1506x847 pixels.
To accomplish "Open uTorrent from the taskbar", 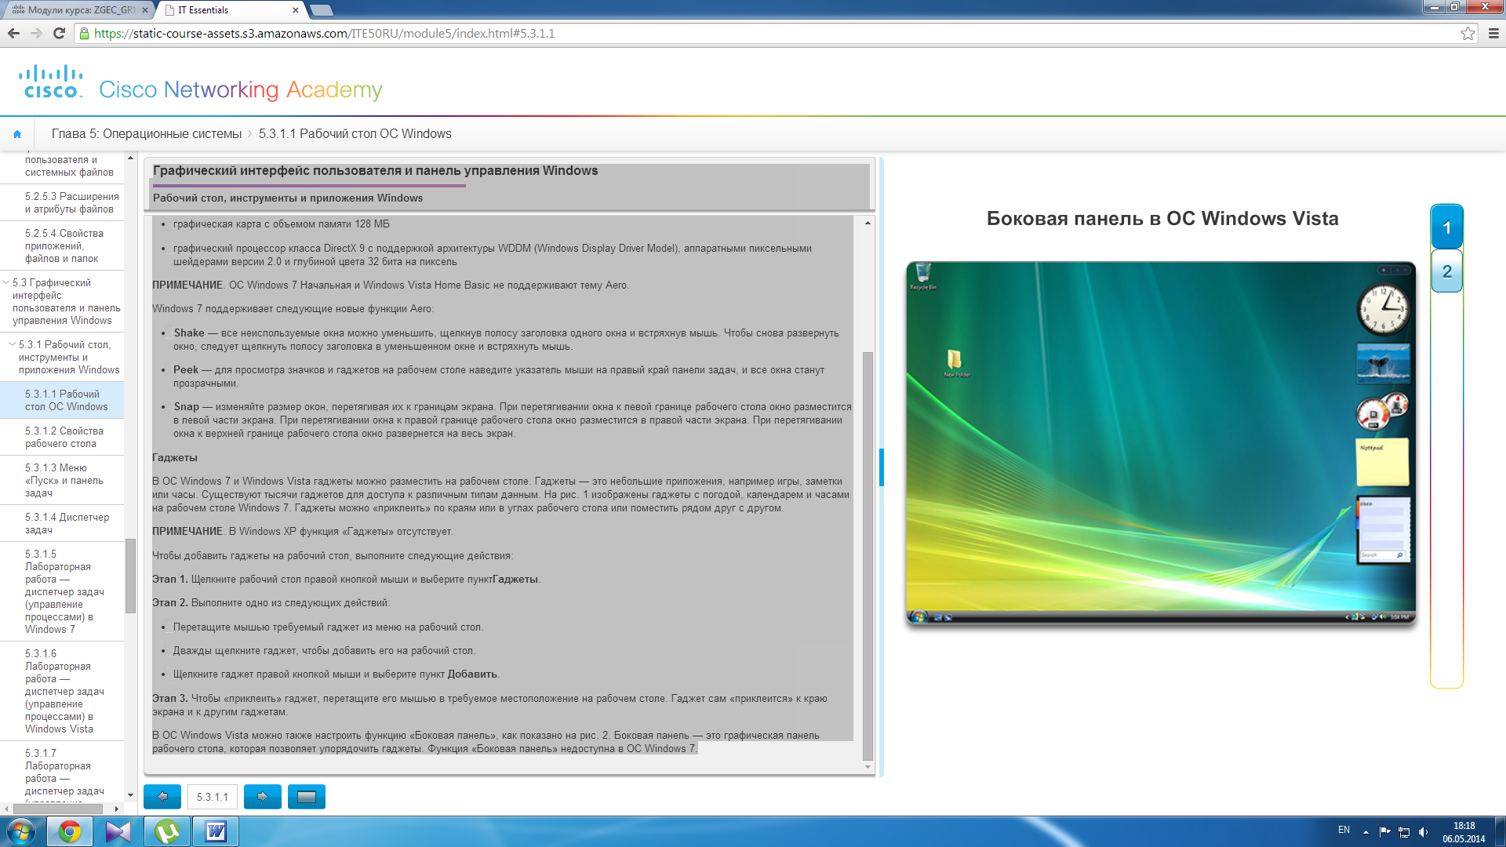I will (167, 831).
